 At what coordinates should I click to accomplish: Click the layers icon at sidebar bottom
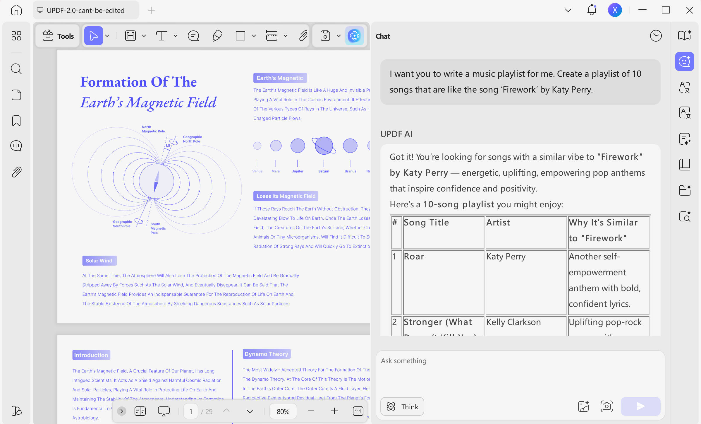point(16,411)
